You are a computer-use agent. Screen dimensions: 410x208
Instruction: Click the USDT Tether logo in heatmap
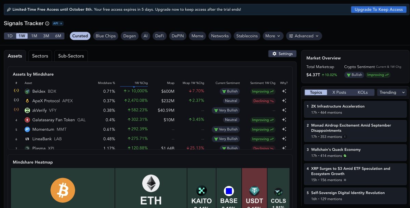(254, 191)
